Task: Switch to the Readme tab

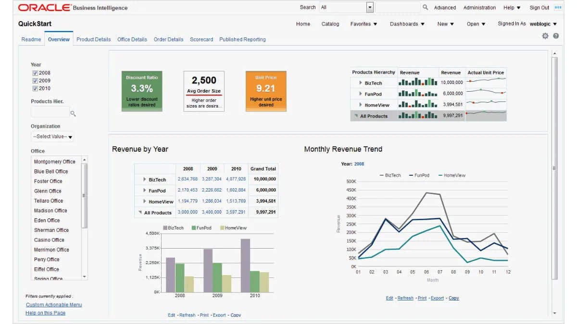Action: (31, 39)
